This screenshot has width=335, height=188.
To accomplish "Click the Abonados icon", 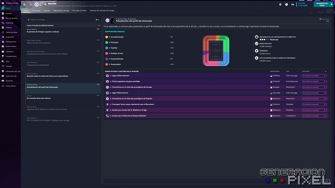I will pyautogui.click(x=257, y=51).
